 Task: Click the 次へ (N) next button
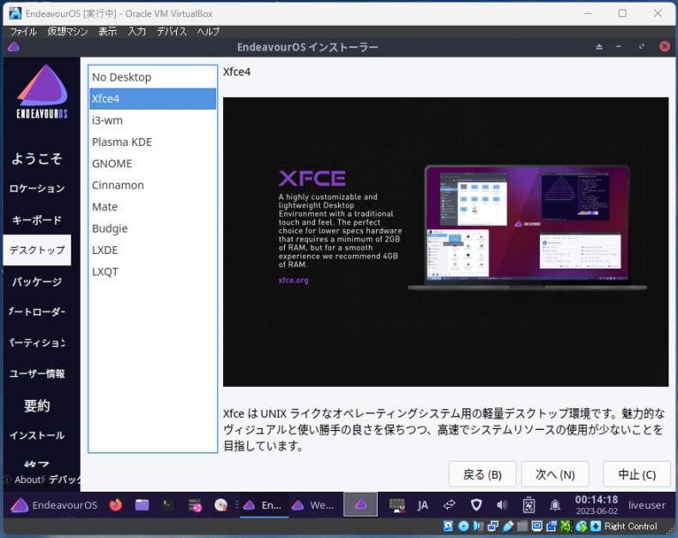tap(554, 475)
